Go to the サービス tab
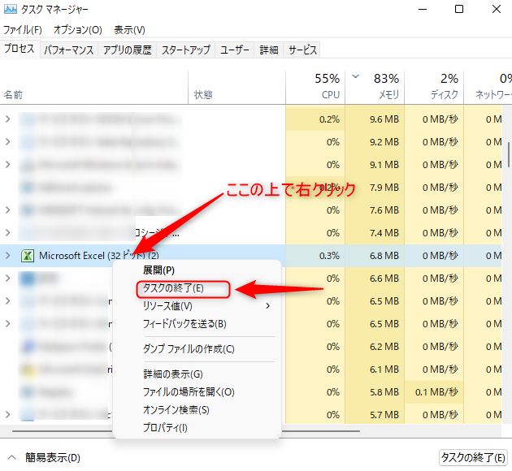The width and height of the screenshot is (512, 471). (302, 50)
